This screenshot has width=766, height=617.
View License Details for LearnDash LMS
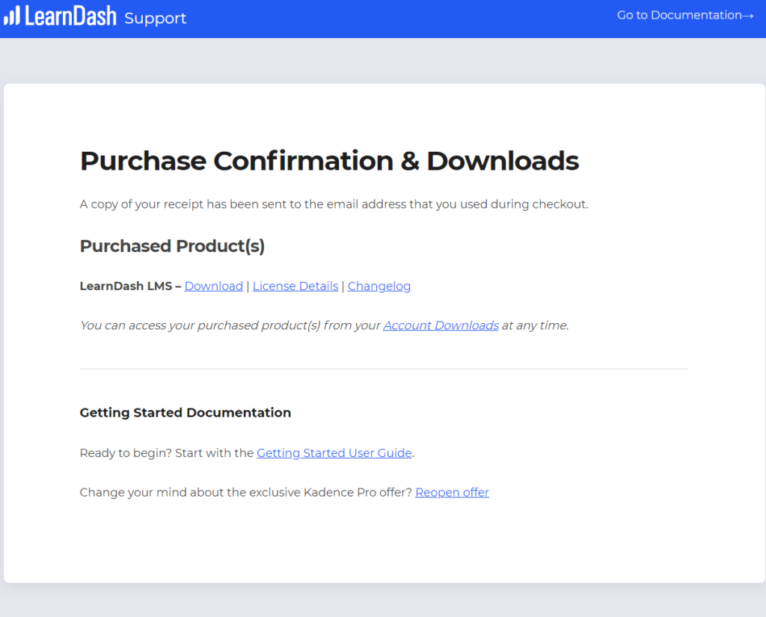(295, 286)
